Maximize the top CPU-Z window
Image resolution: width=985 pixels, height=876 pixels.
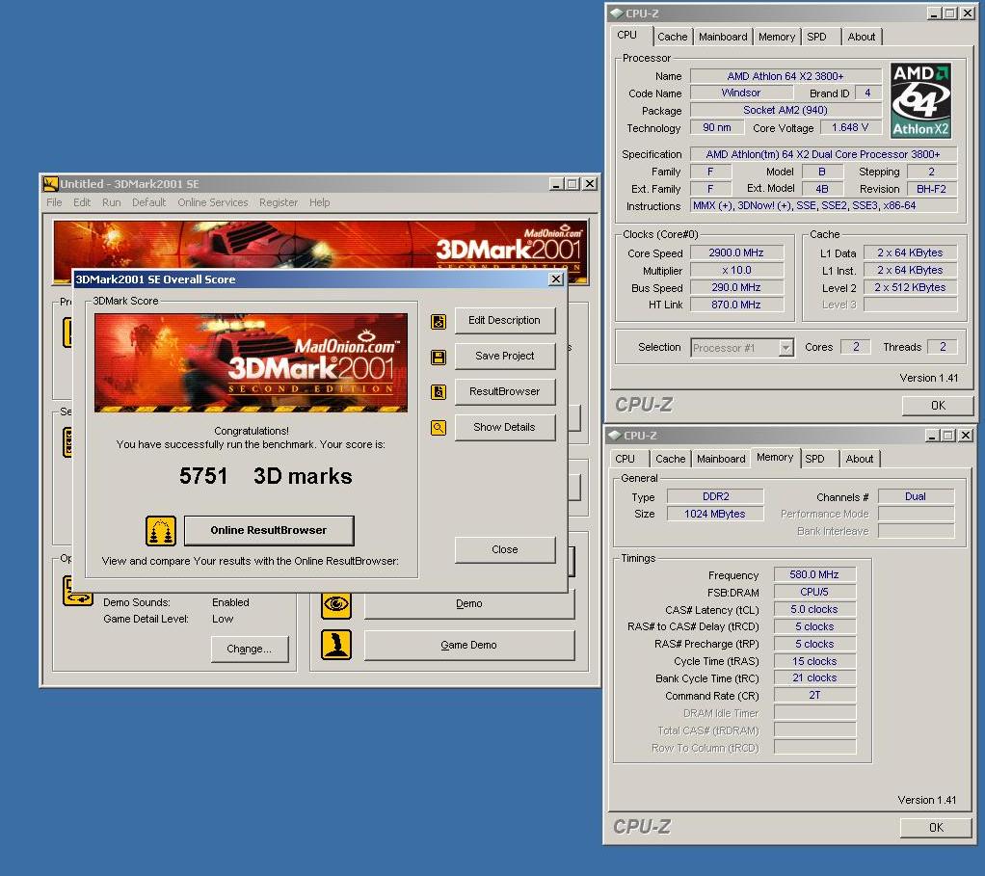[x=950, y=13]
